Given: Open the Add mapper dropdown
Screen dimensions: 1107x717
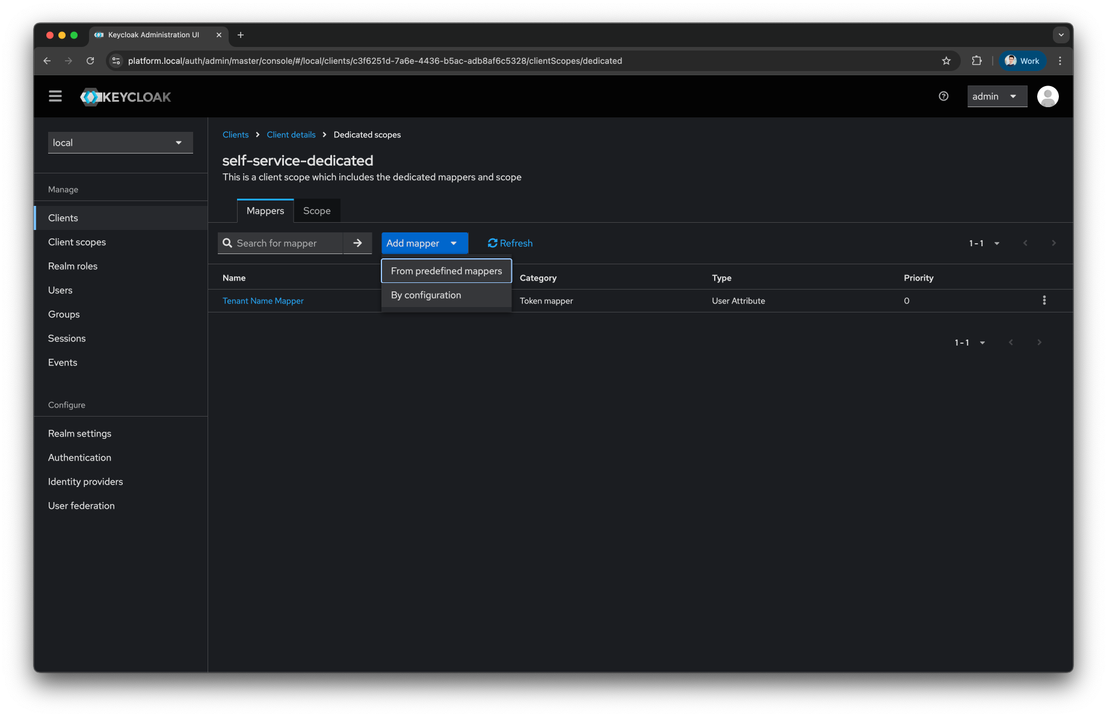Looking at the screenshot, I should point(424,243).
